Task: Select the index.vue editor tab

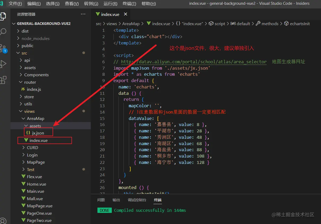Action: (x=111, y=14)
